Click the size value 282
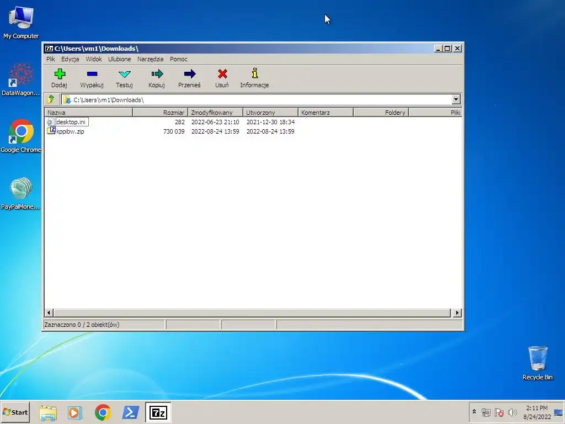 click(180, 122)
